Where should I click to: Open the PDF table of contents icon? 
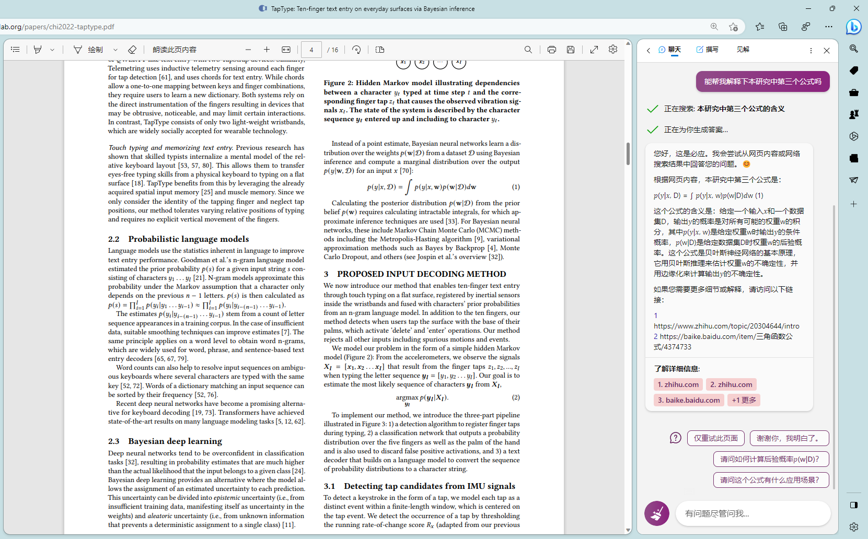pyautogui.click(x=15, y=50)
